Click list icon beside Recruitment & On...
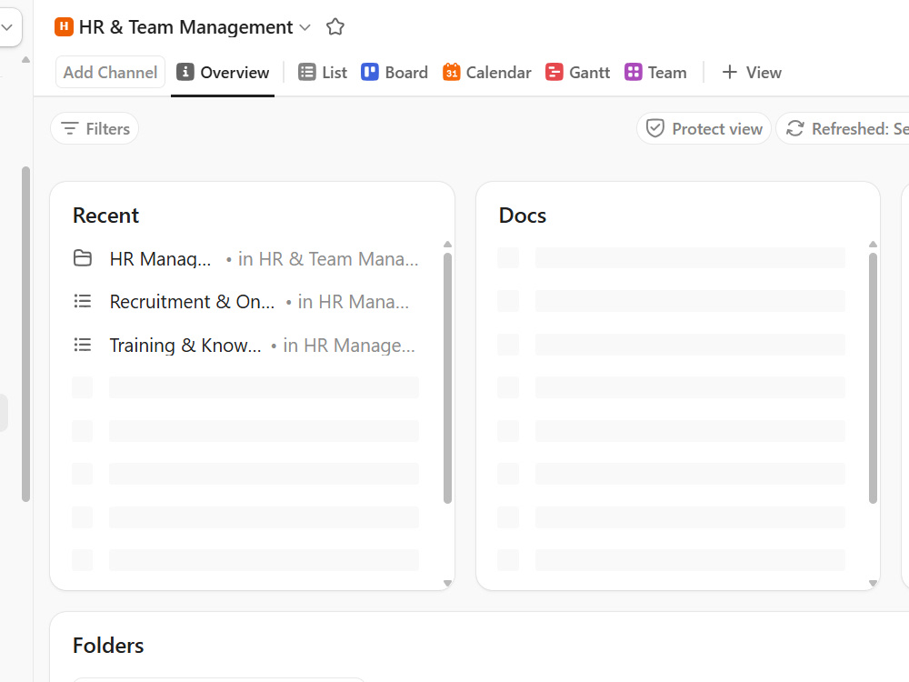The image size is (909, 682). [83, 302]
